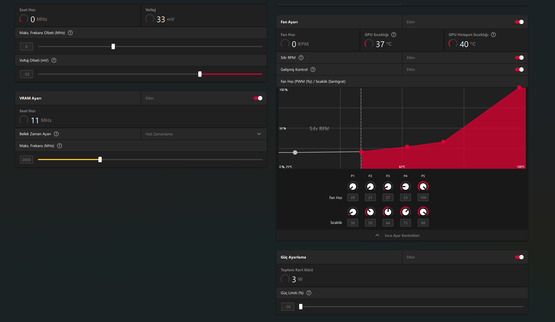Click the P3 point on fan curve
Viewport: 555px width, 322px height.
pyautogui.click(x=407, y=147)
